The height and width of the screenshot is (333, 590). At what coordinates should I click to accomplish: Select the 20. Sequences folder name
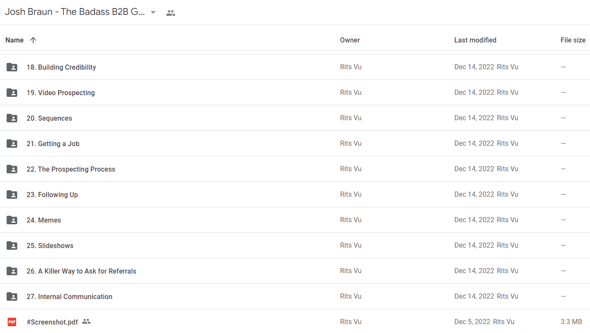49,118
